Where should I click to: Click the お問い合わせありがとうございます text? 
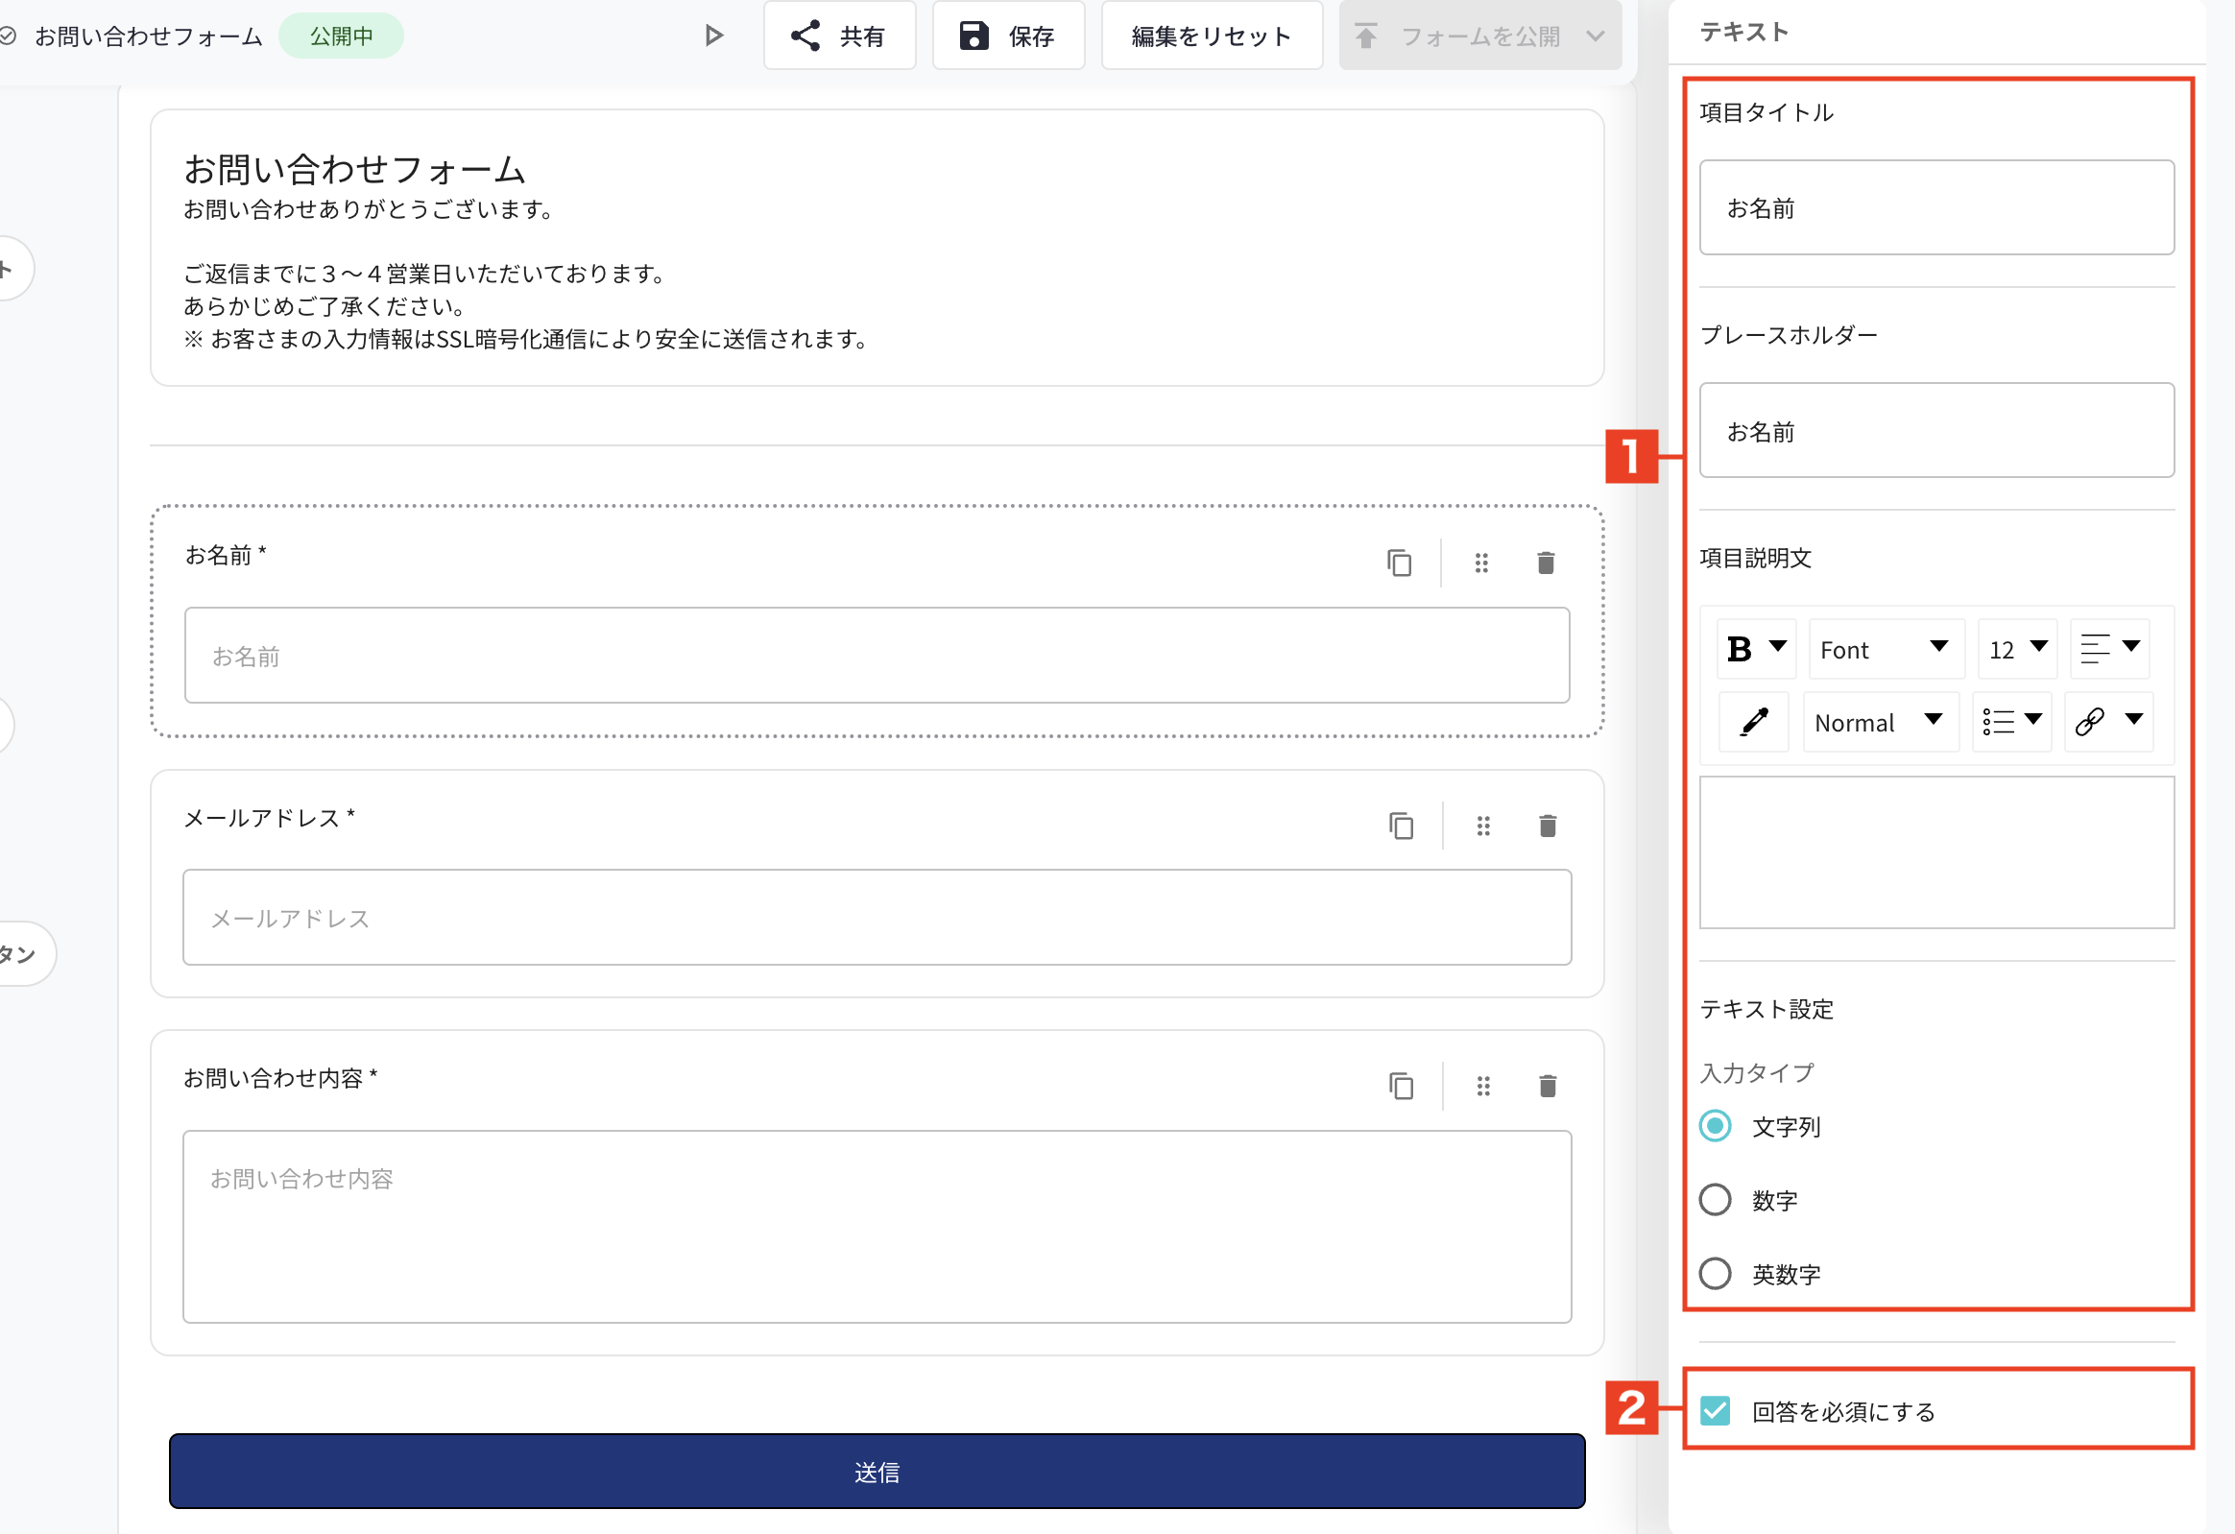[369, 208]
